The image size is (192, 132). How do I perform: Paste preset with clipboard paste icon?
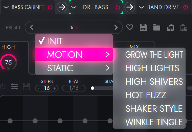pyautogui.click(x=184, y=27)
